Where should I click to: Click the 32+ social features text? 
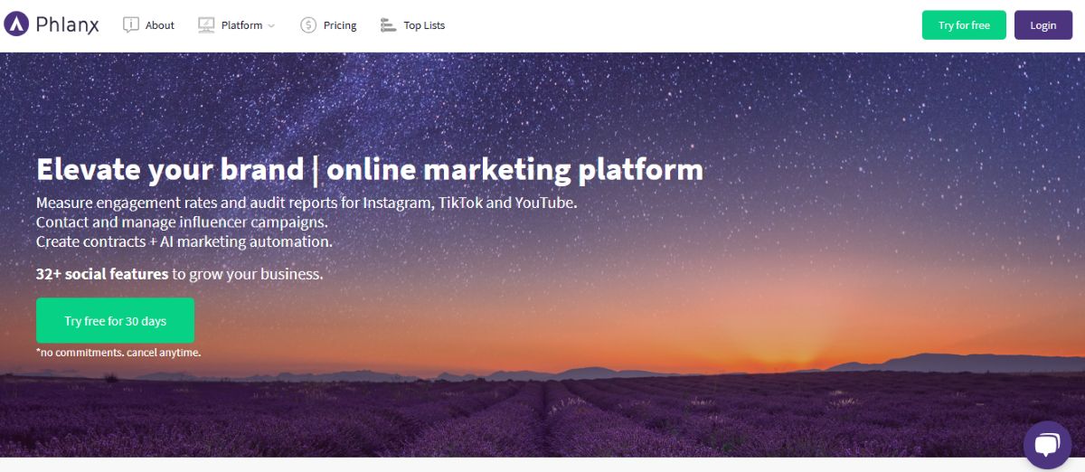click(x=102, y=273)
